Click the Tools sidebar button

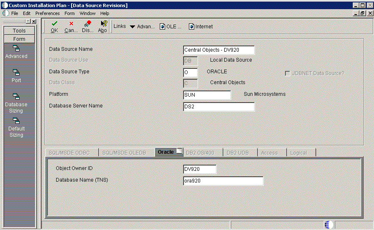tap(19, 30)
